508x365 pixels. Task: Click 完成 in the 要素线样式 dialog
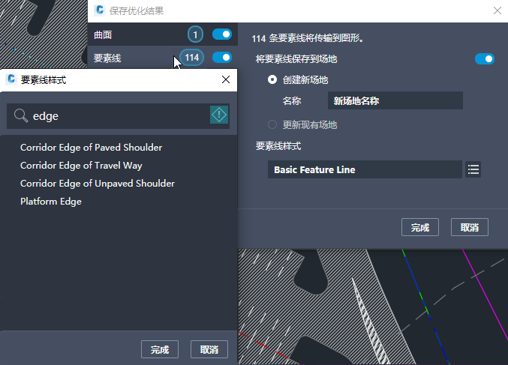pyautogui.click(x=160, y=349)
